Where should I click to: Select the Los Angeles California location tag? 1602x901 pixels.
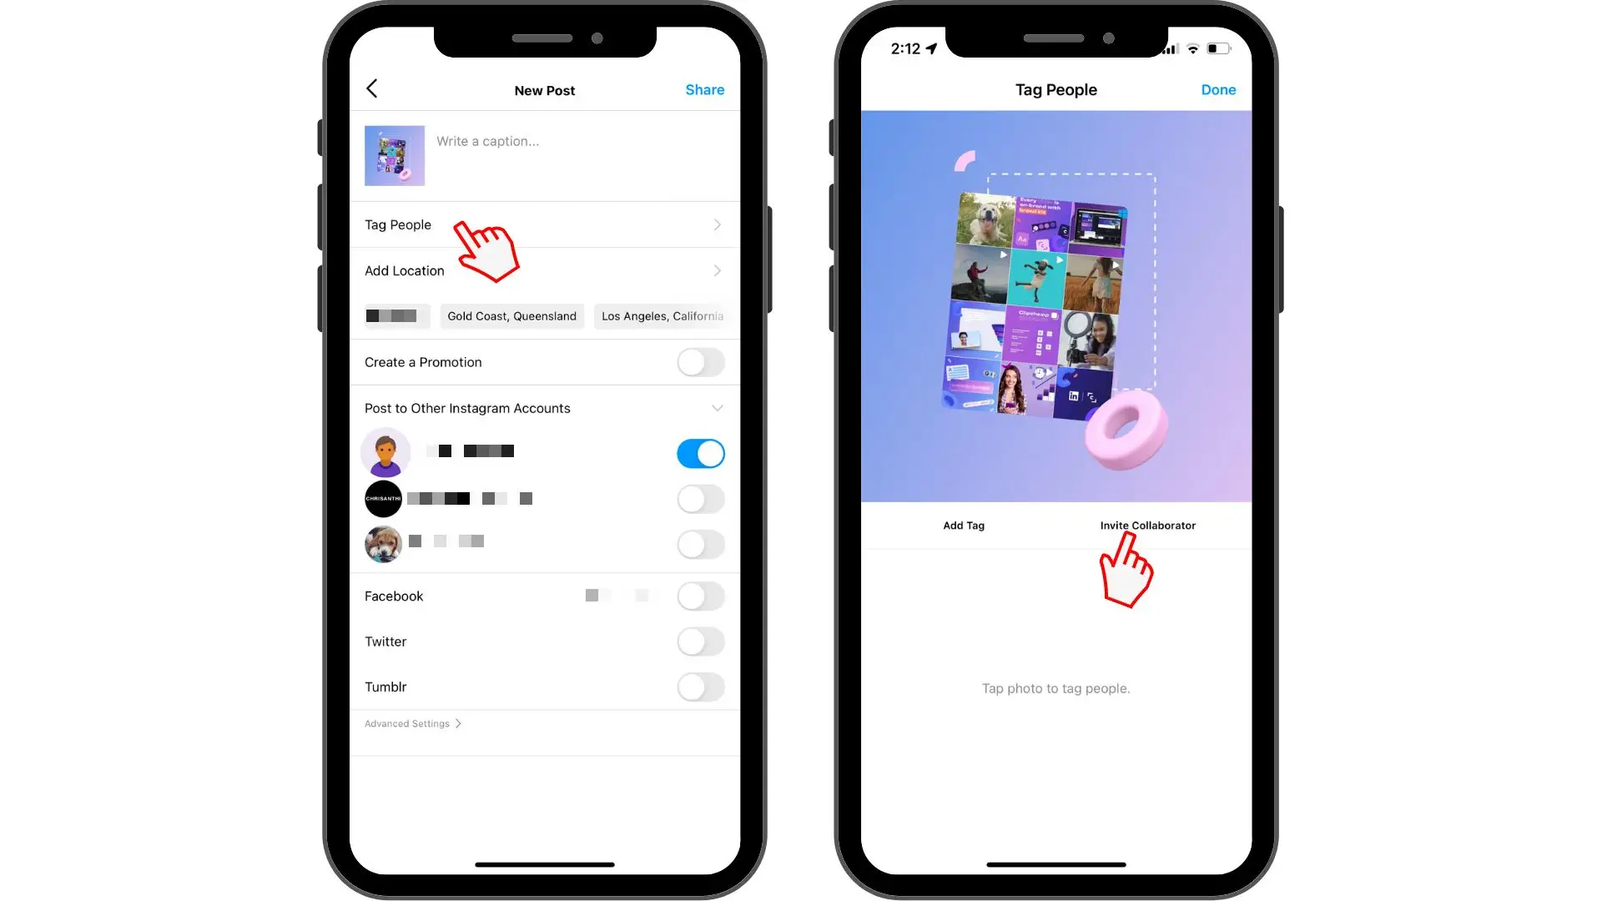coord(662,315)
